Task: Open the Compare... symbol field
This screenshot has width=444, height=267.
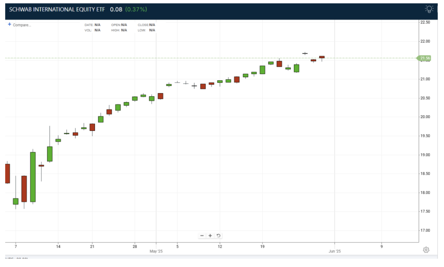Action: coord(22,25)
